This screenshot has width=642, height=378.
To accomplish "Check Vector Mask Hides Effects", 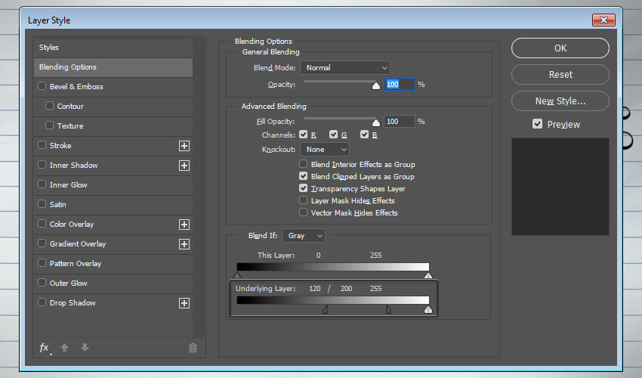I will tap(304, 212).
